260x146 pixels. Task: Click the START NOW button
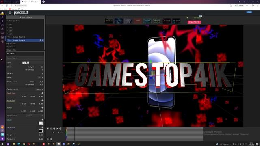tap(194, 22)
